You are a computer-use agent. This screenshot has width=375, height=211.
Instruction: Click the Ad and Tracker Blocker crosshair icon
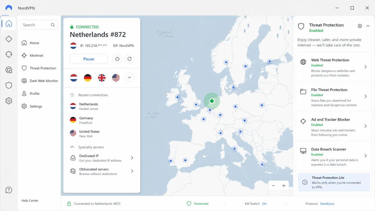303,121
